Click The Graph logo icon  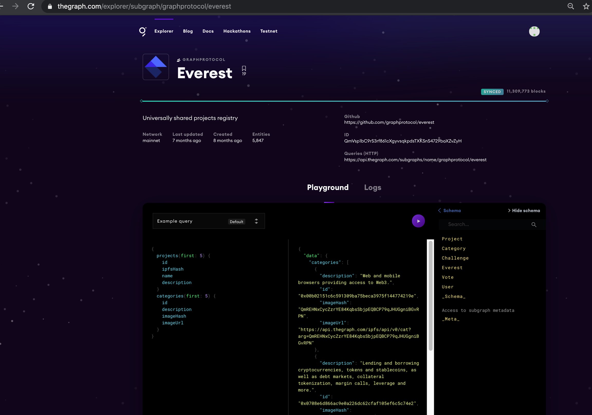click(143, 31)
